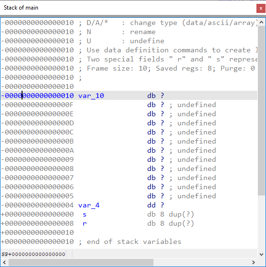The height and width of the screenshot is (267, 266).
Task: Select the var_4 stack variable
Action: click(x=89, y=205)
